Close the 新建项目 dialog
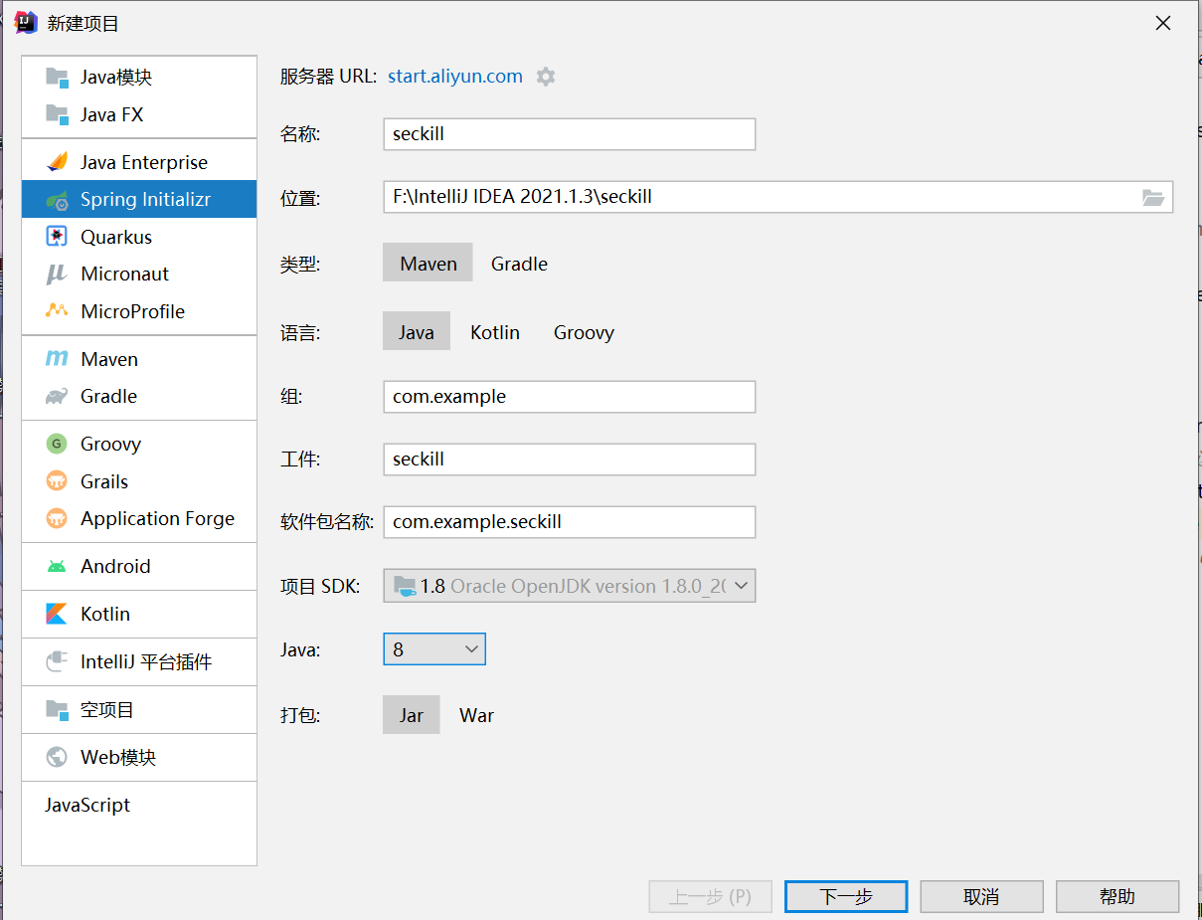1202x920 pixels. pyautogui.click(x=1163, y=23)
